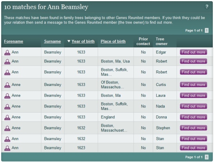
Task: Sort by Year of birth header
Action: coord(83,41)
